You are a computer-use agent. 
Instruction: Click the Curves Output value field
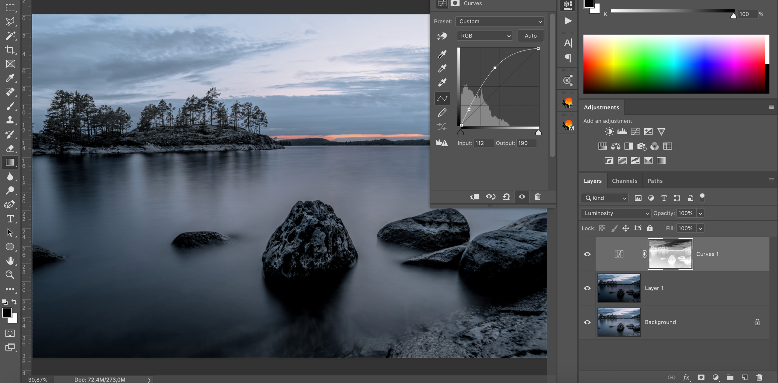coord(526,143)
